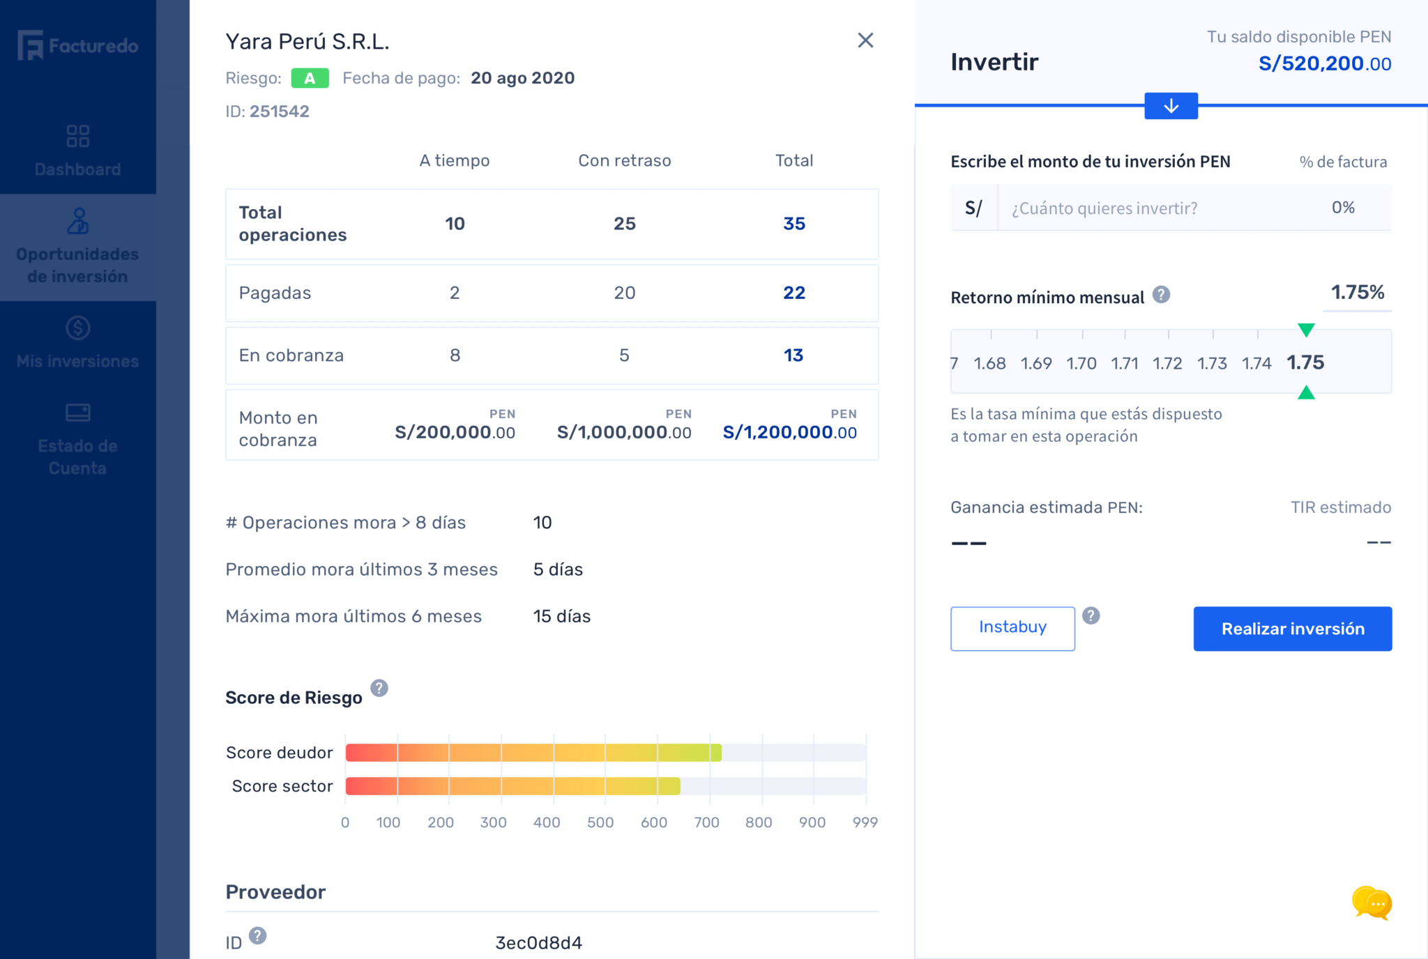Image resolution: width=1428 pixels, height=959 pixels.
Task: Click the Proveedor section heading
Action: [275, 892]
